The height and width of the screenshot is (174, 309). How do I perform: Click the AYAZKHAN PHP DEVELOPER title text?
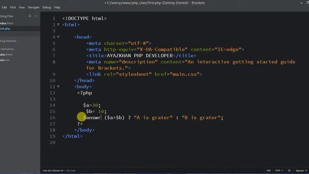point(140,56)
